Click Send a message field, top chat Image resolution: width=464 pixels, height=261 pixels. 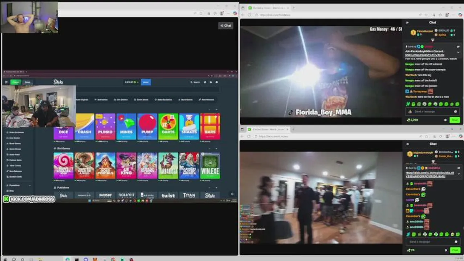point(432,112)
